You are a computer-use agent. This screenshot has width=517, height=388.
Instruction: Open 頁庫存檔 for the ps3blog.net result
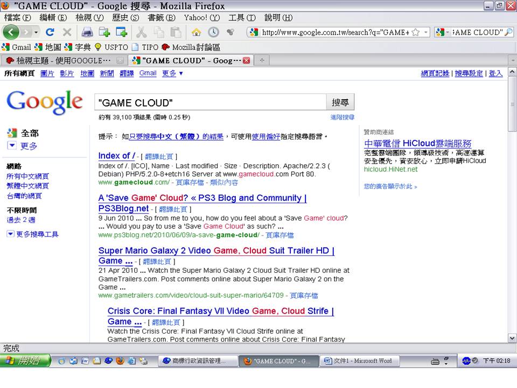click(x=280, y=235)
